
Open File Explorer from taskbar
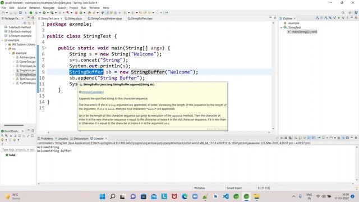pyautogui.click(x=257, y=196)
